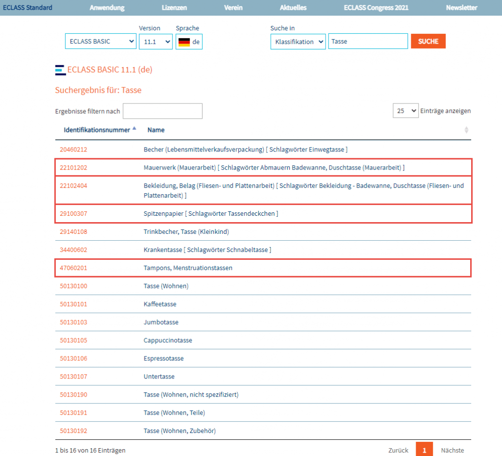Select the Becher (Lebensmittelverkaufsverpackung) row name
The height and width of the screenshot is (456, 502).
[x=246, y=150]
